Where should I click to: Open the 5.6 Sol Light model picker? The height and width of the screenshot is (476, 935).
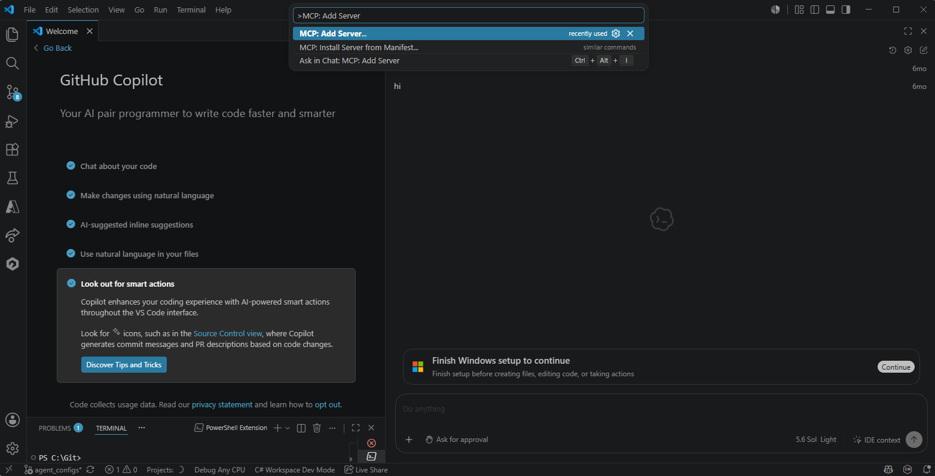tap(816, 440)
